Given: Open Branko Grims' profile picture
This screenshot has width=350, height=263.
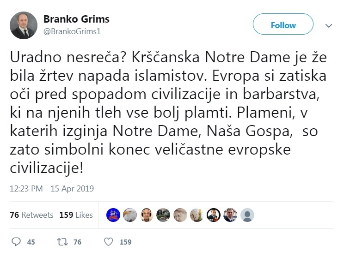Looking at the screenshot, I should (x=24, y=25).
